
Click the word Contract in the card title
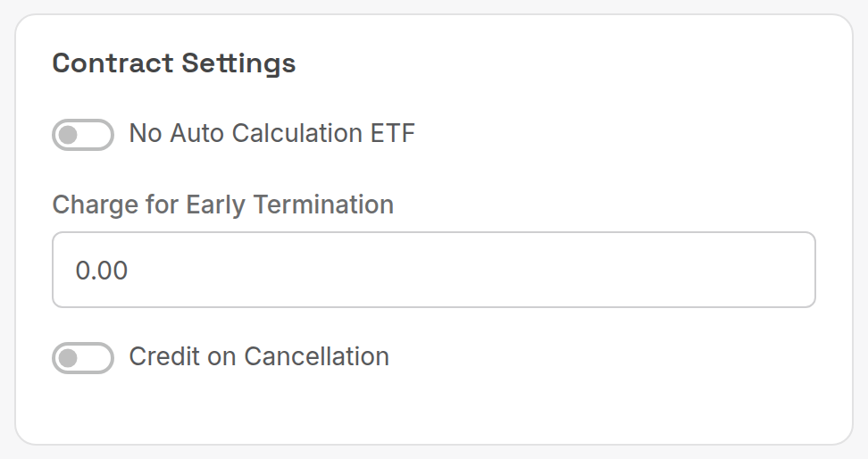point(113,63)
